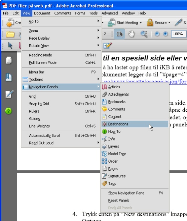Click the Model Tree icon

(104, 154)
